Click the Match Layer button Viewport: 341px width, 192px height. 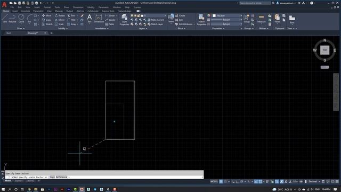click(x=155, y=24)
